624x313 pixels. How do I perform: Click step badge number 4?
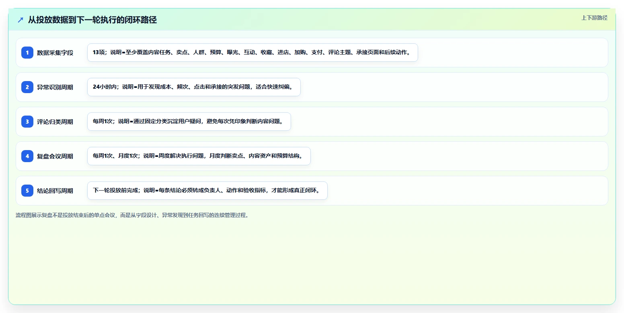[27, 156]
